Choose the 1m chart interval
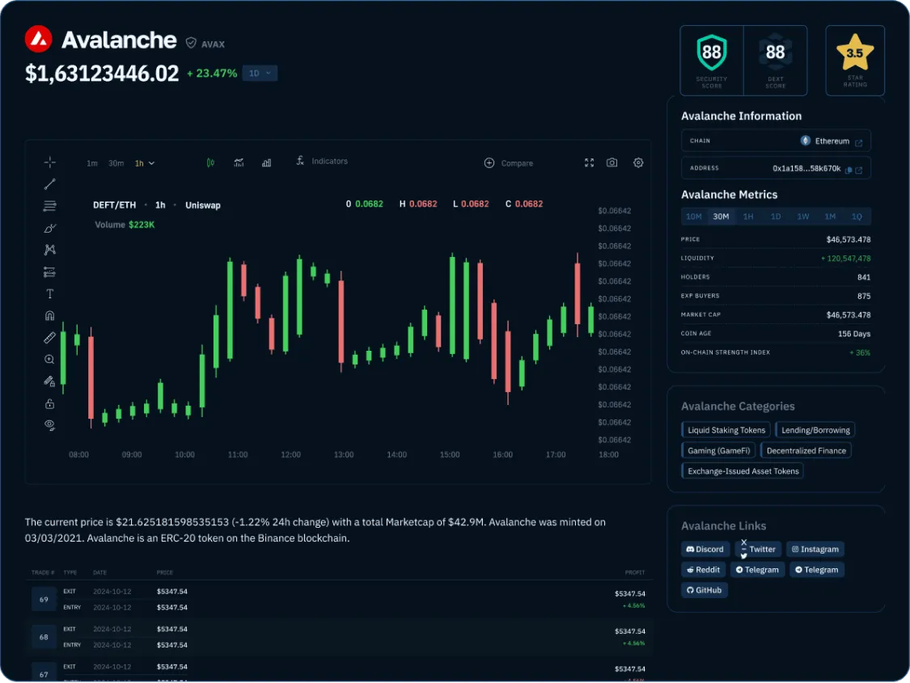 click(x=92, y=163)
